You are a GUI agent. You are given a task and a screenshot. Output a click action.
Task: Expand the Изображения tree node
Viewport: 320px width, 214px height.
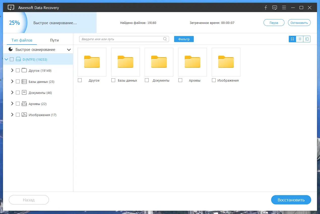tap(12, 115)
